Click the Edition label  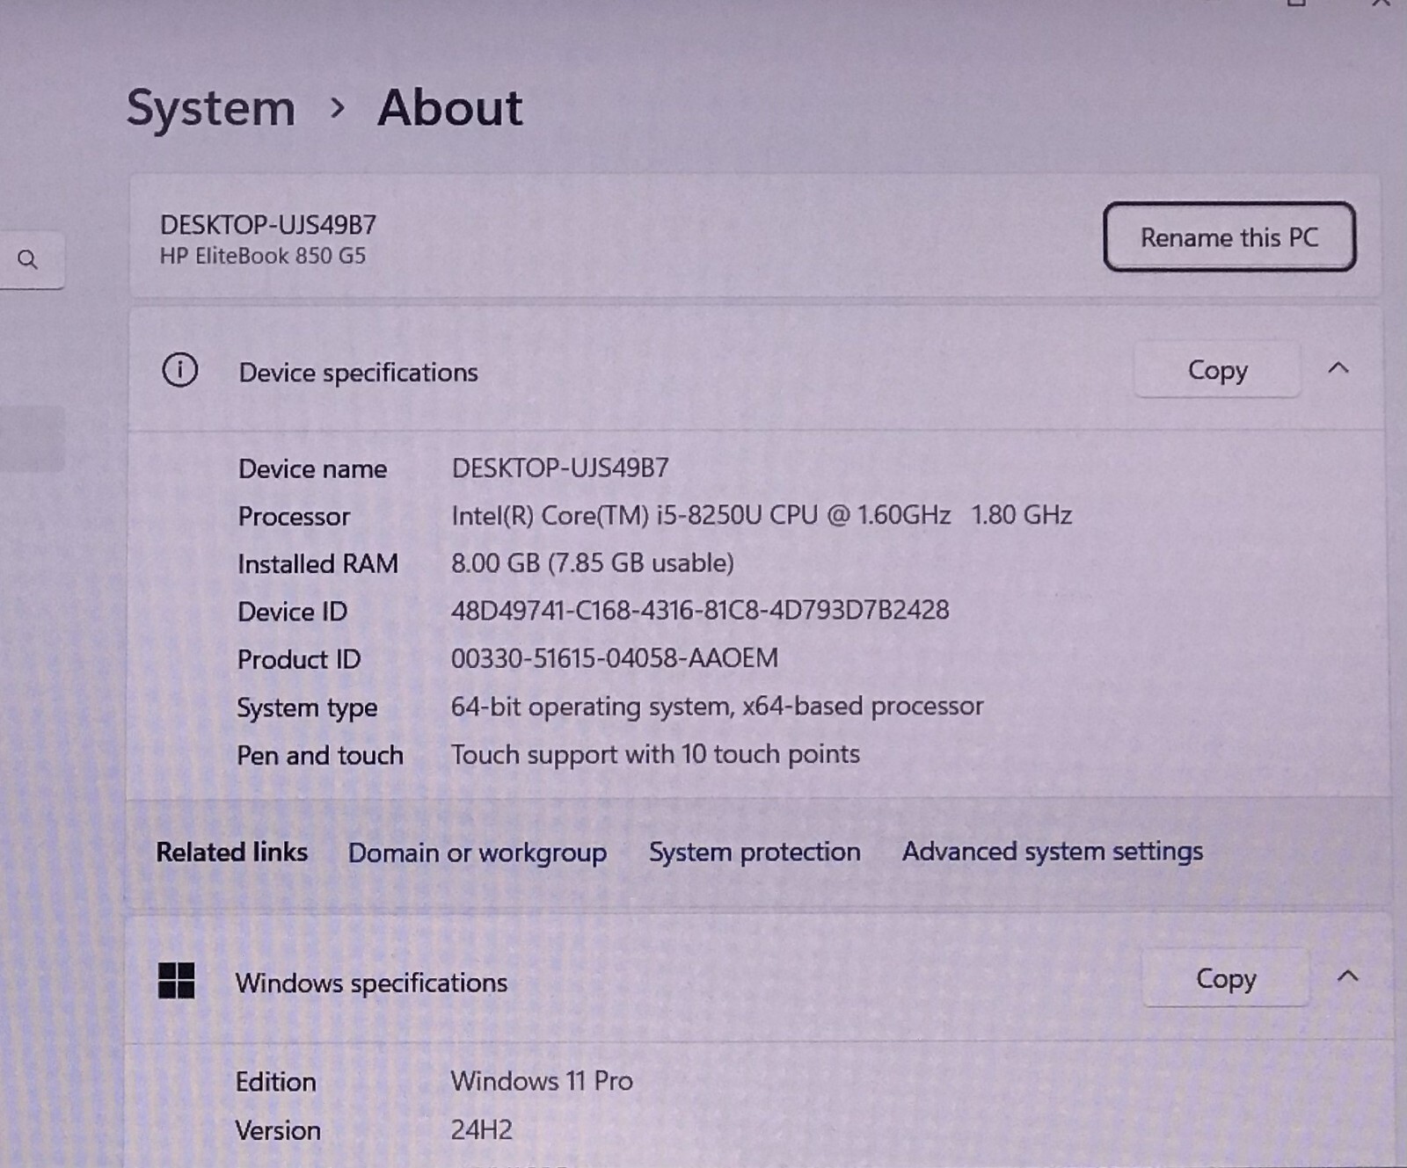[x=275, y=1082]
